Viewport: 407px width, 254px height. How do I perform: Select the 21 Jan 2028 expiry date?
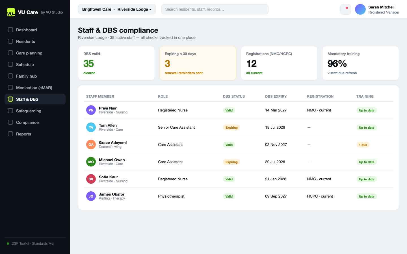(x=276, y=179)
